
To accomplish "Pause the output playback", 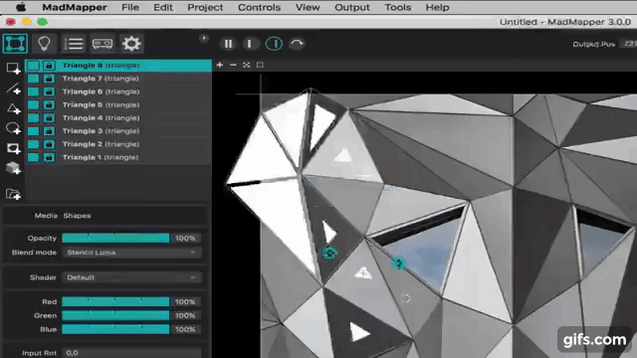I will (228, 44).
